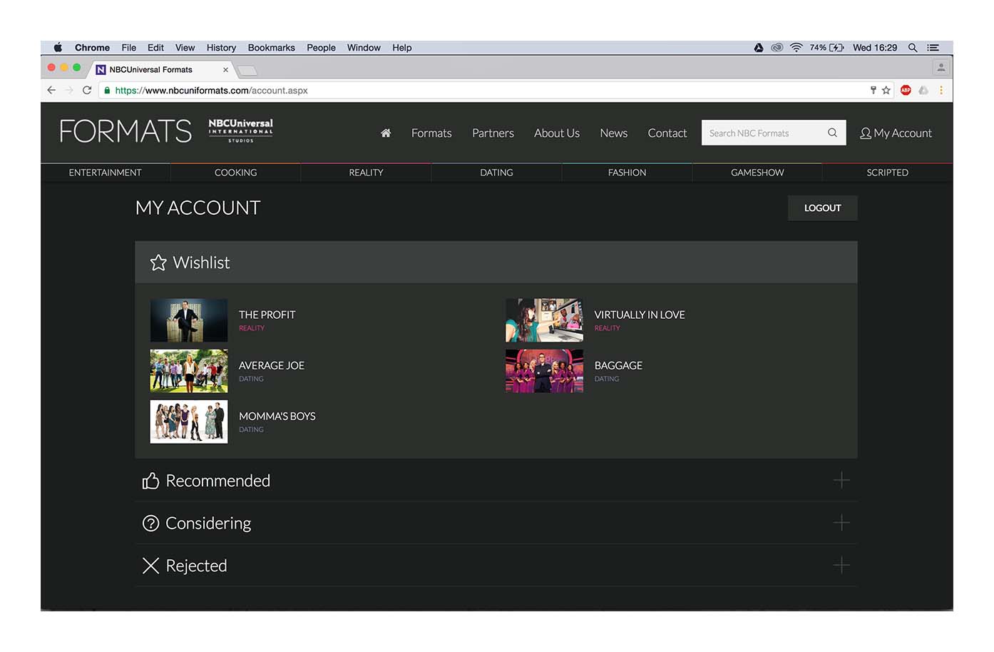Click the FORMATS logo
This screenshot has width=994, height=652.
125,131
